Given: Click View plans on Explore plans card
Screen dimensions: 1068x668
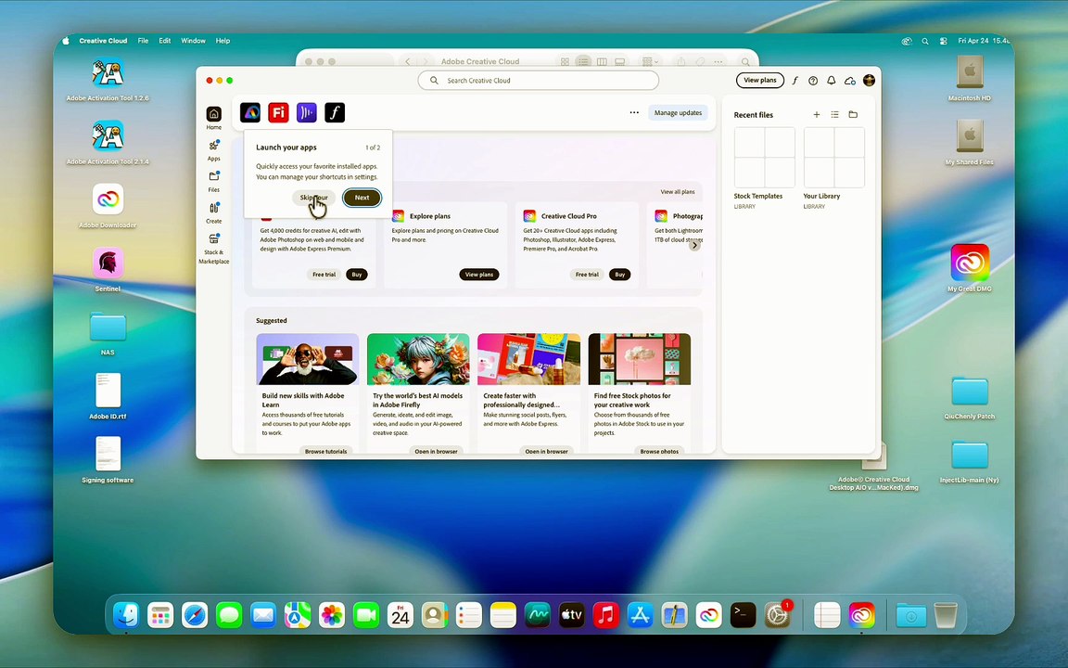Looking at the screenshot, I should 478,275.
